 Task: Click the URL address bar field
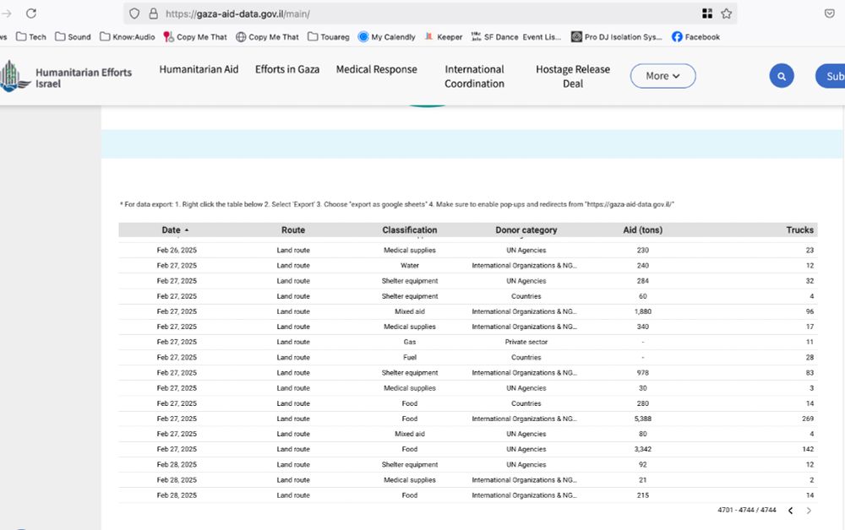pos(430,14)
